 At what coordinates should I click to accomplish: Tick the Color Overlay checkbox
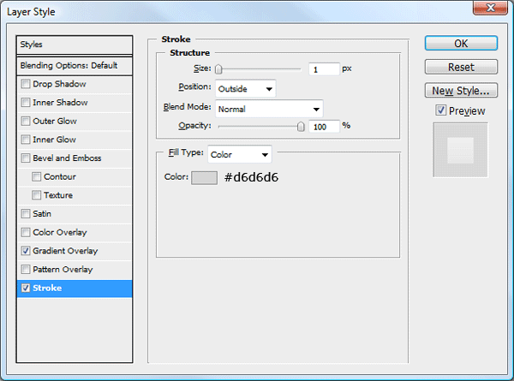[x=26, y=233]
